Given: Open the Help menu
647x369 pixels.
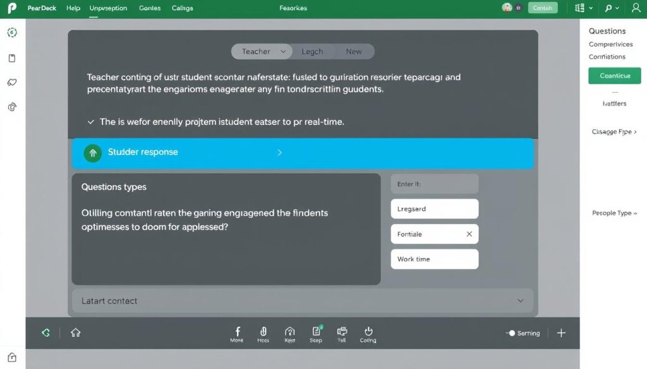Looking at the screenshot, I should [73, 8].
